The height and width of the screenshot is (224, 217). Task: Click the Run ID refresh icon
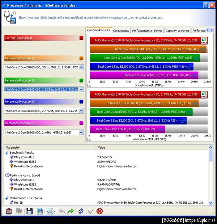[x=12, y=202]
